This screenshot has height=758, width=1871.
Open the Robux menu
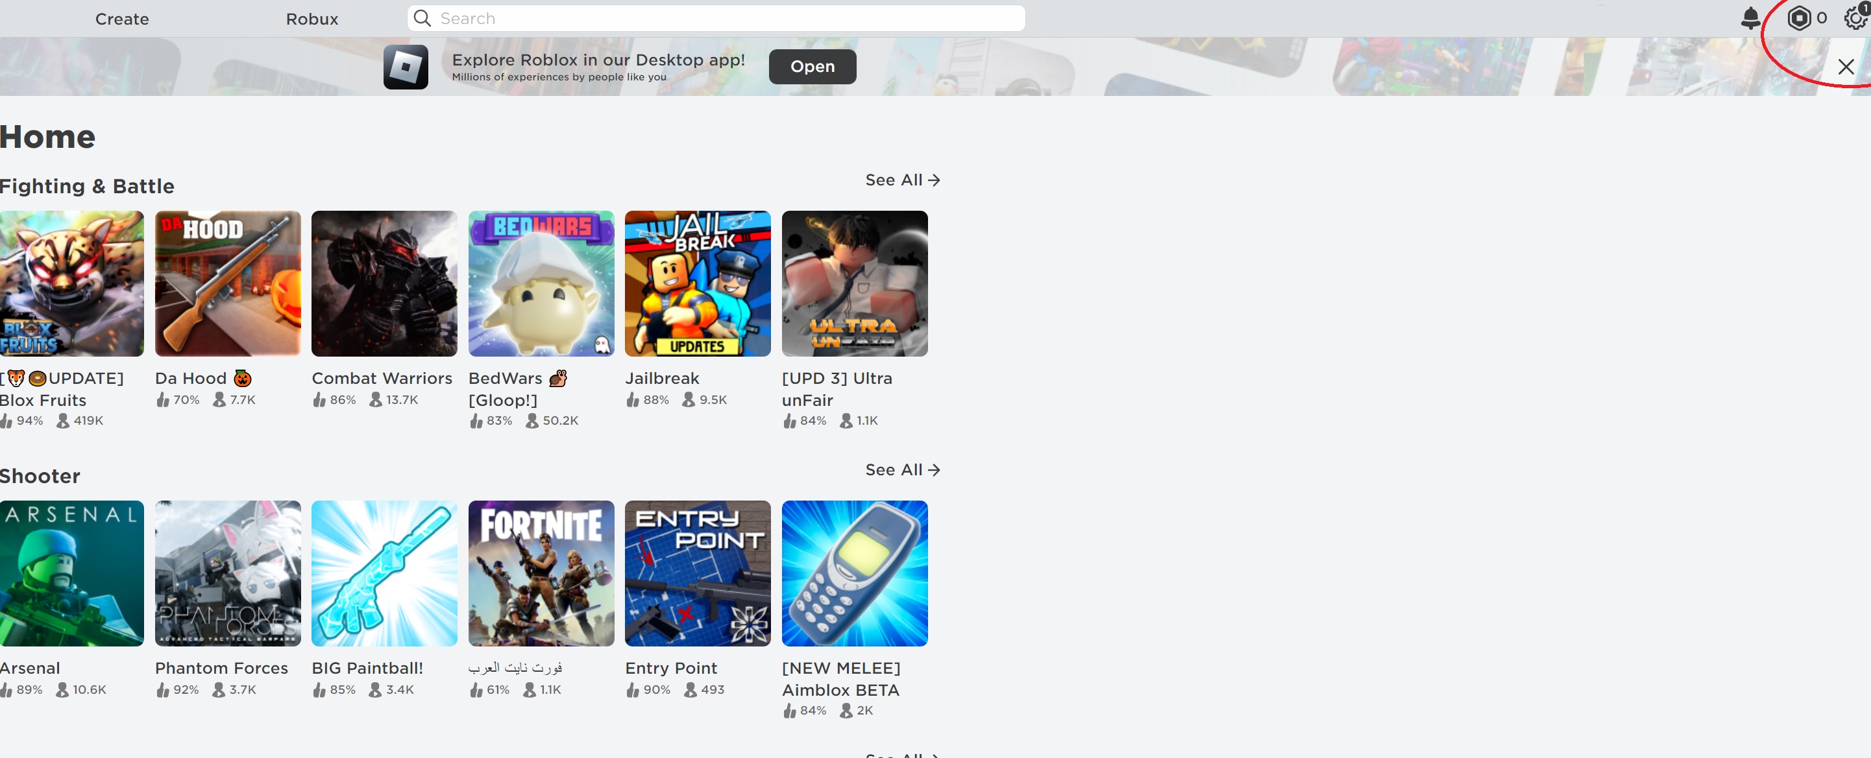(311, 19)
